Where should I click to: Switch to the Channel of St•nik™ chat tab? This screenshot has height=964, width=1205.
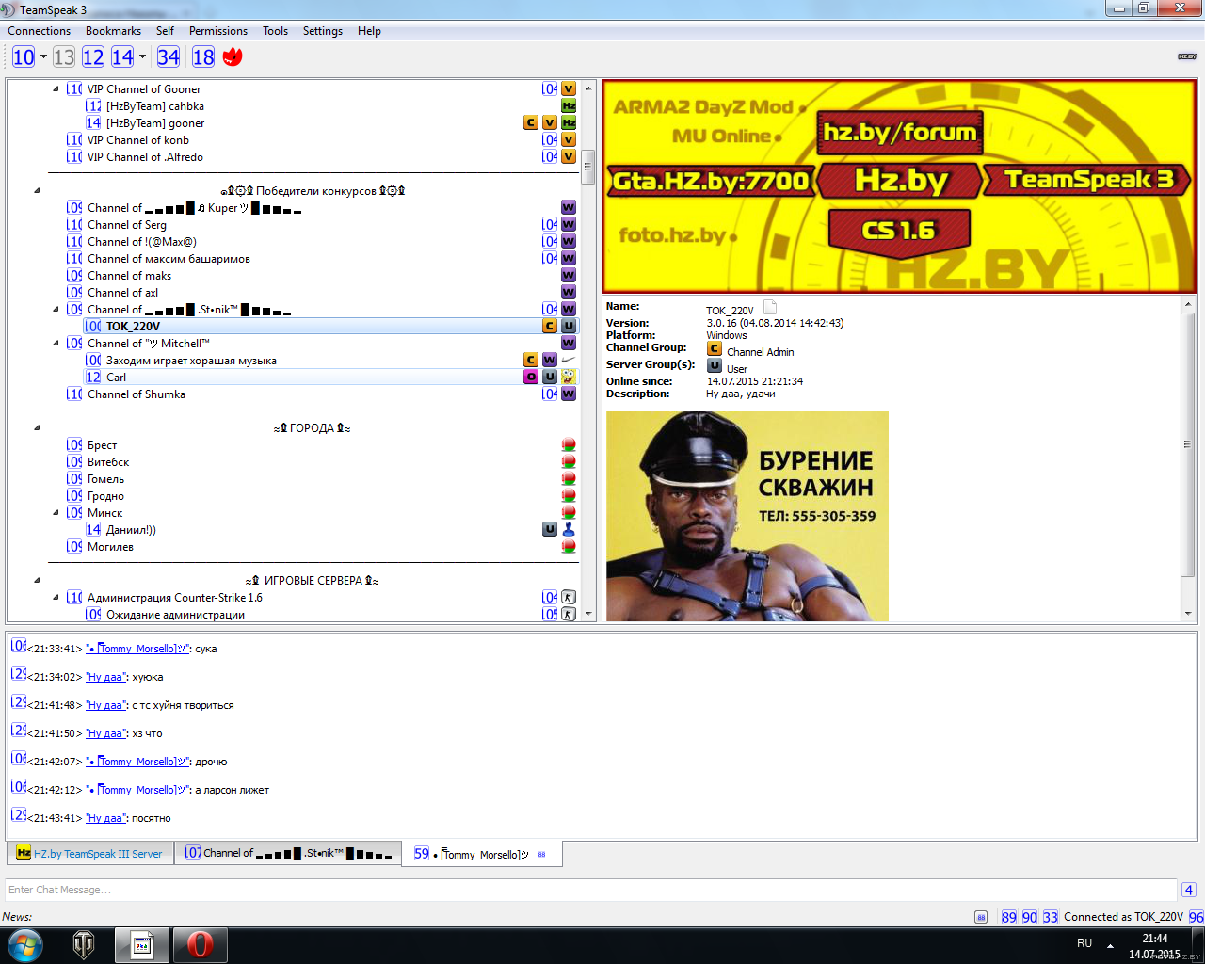(x=288, y=853)
